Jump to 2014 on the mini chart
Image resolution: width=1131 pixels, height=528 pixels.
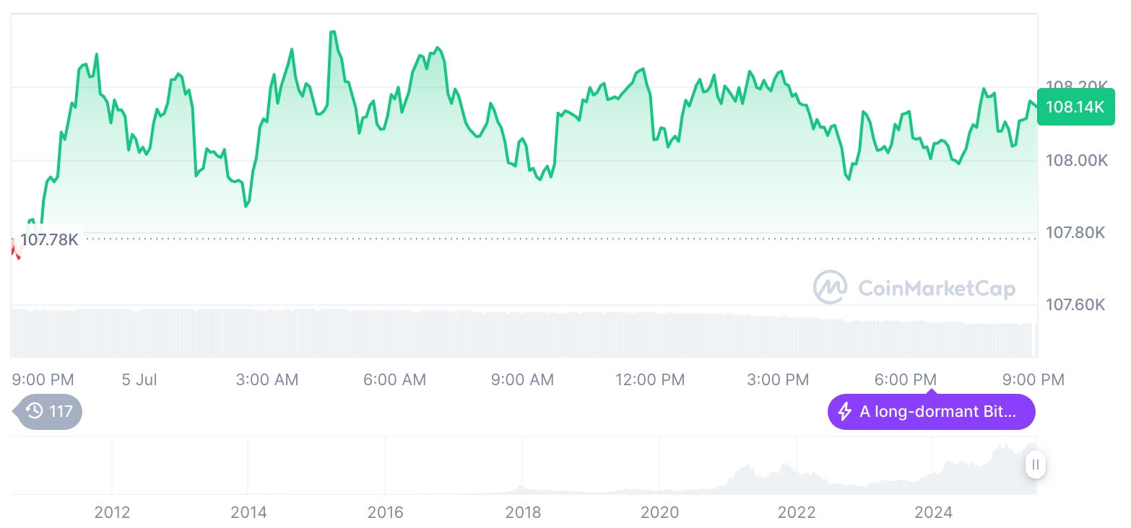tap(248, 512)
